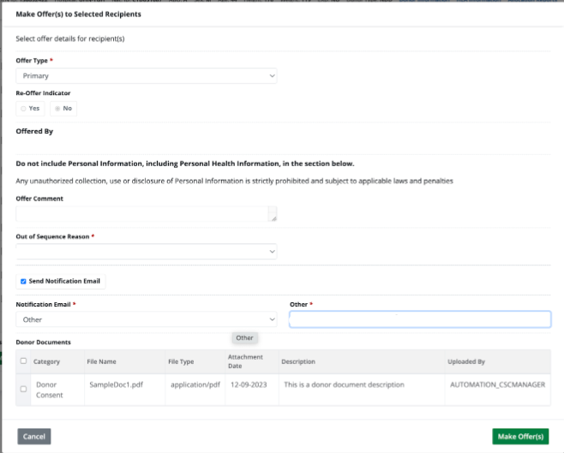The width and height of the screenshot is (564, 453).
Task: Click the SampleDoc1.pdf file name
Action: (115, 385)
